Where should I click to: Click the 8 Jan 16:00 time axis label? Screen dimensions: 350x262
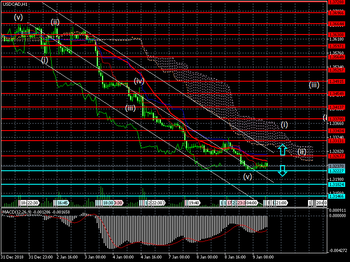[235, 257]
